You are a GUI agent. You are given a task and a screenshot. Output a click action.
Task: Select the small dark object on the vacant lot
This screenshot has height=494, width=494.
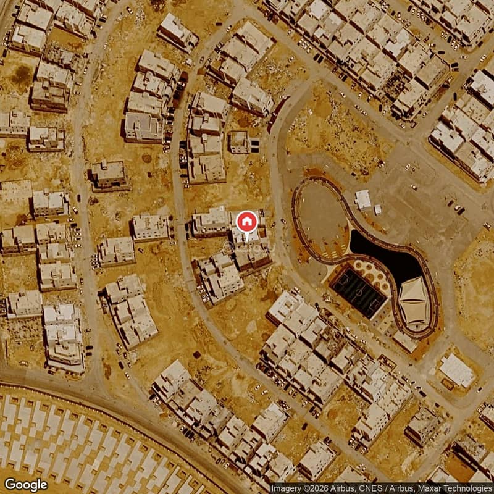(x=197, y=354)
